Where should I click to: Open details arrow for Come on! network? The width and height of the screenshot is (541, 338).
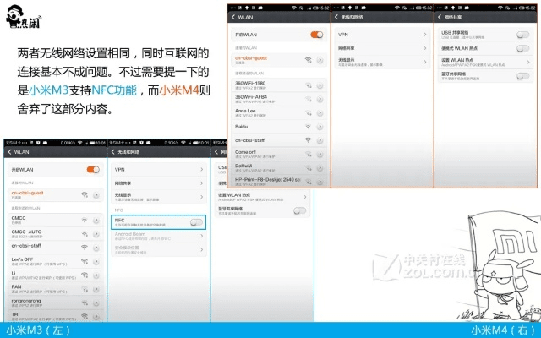pyautogui.click(x=320, y=154)
